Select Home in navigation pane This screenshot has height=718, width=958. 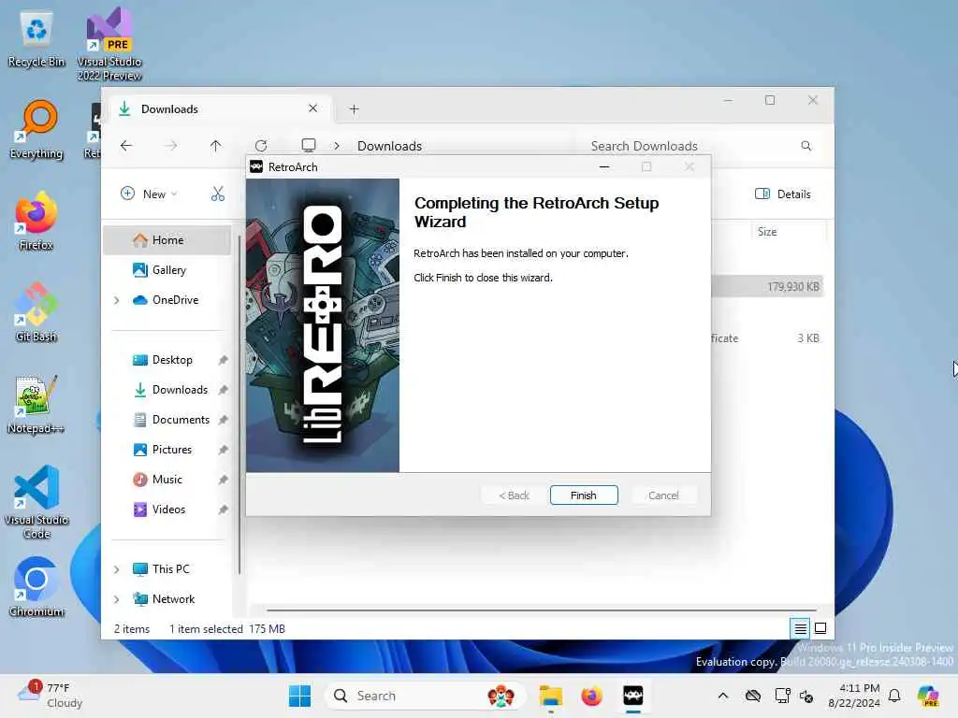pos(167,240)
